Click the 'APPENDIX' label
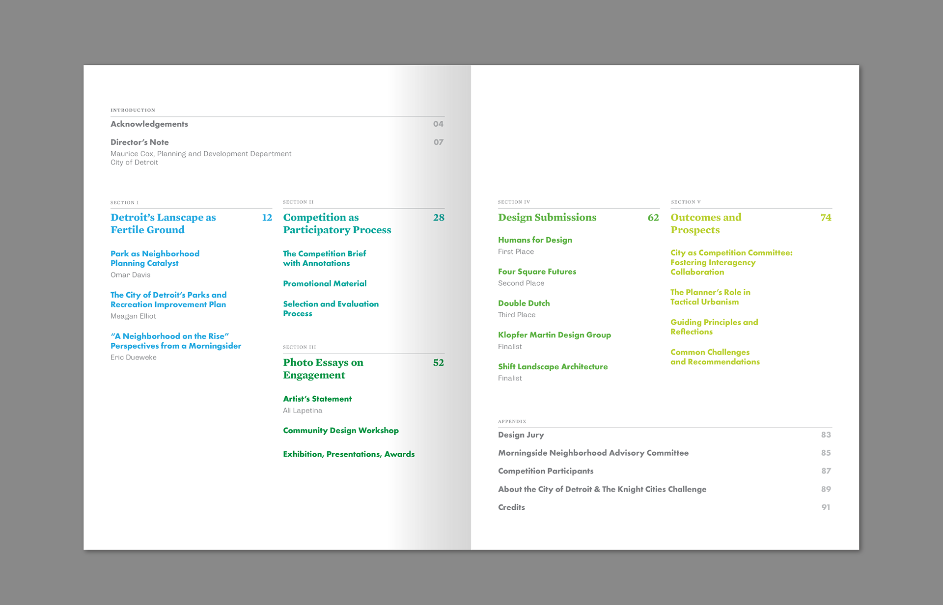This screenshot has height=605, width=943. point(512,421)
